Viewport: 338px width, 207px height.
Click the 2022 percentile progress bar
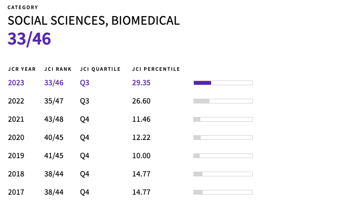(x=223, y=101)
